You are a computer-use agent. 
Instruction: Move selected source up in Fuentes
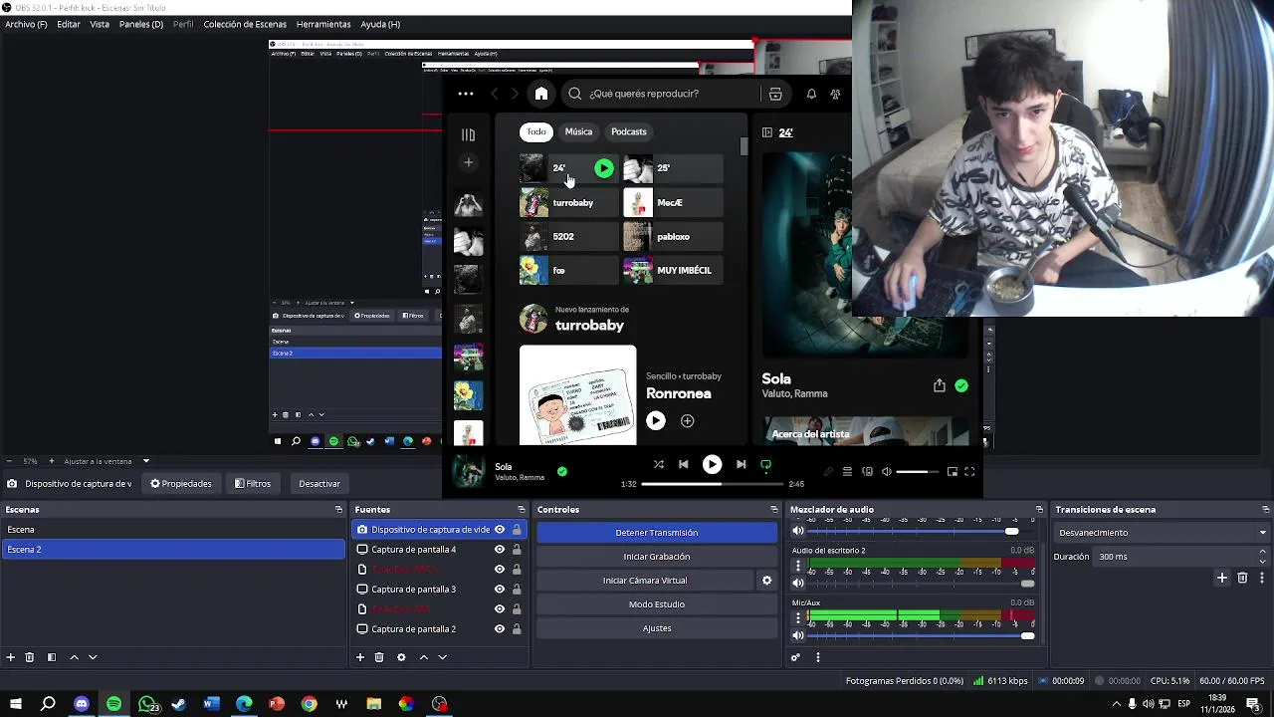point(423,657)
